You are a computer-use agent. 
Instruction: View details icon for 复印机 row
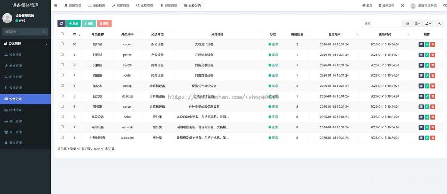click(x=421, y=44)
